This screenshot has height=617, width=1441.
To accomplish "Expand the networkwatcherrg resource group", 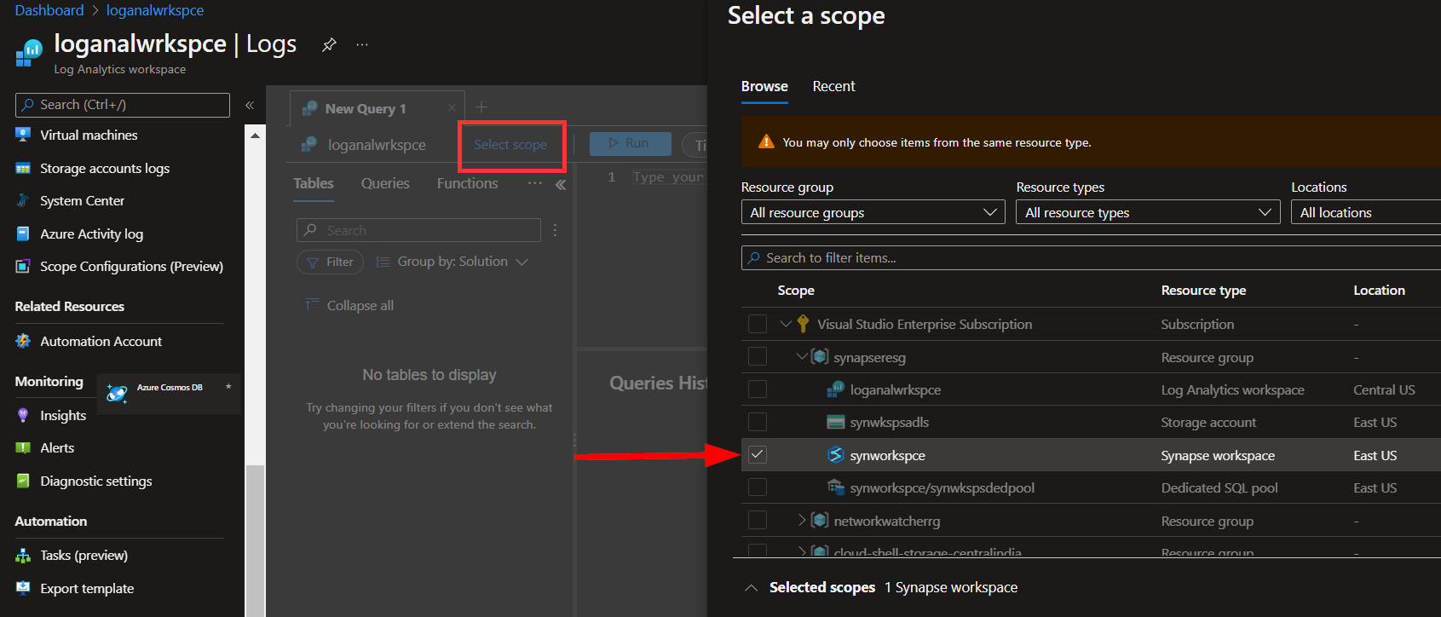I will (802, 520).
